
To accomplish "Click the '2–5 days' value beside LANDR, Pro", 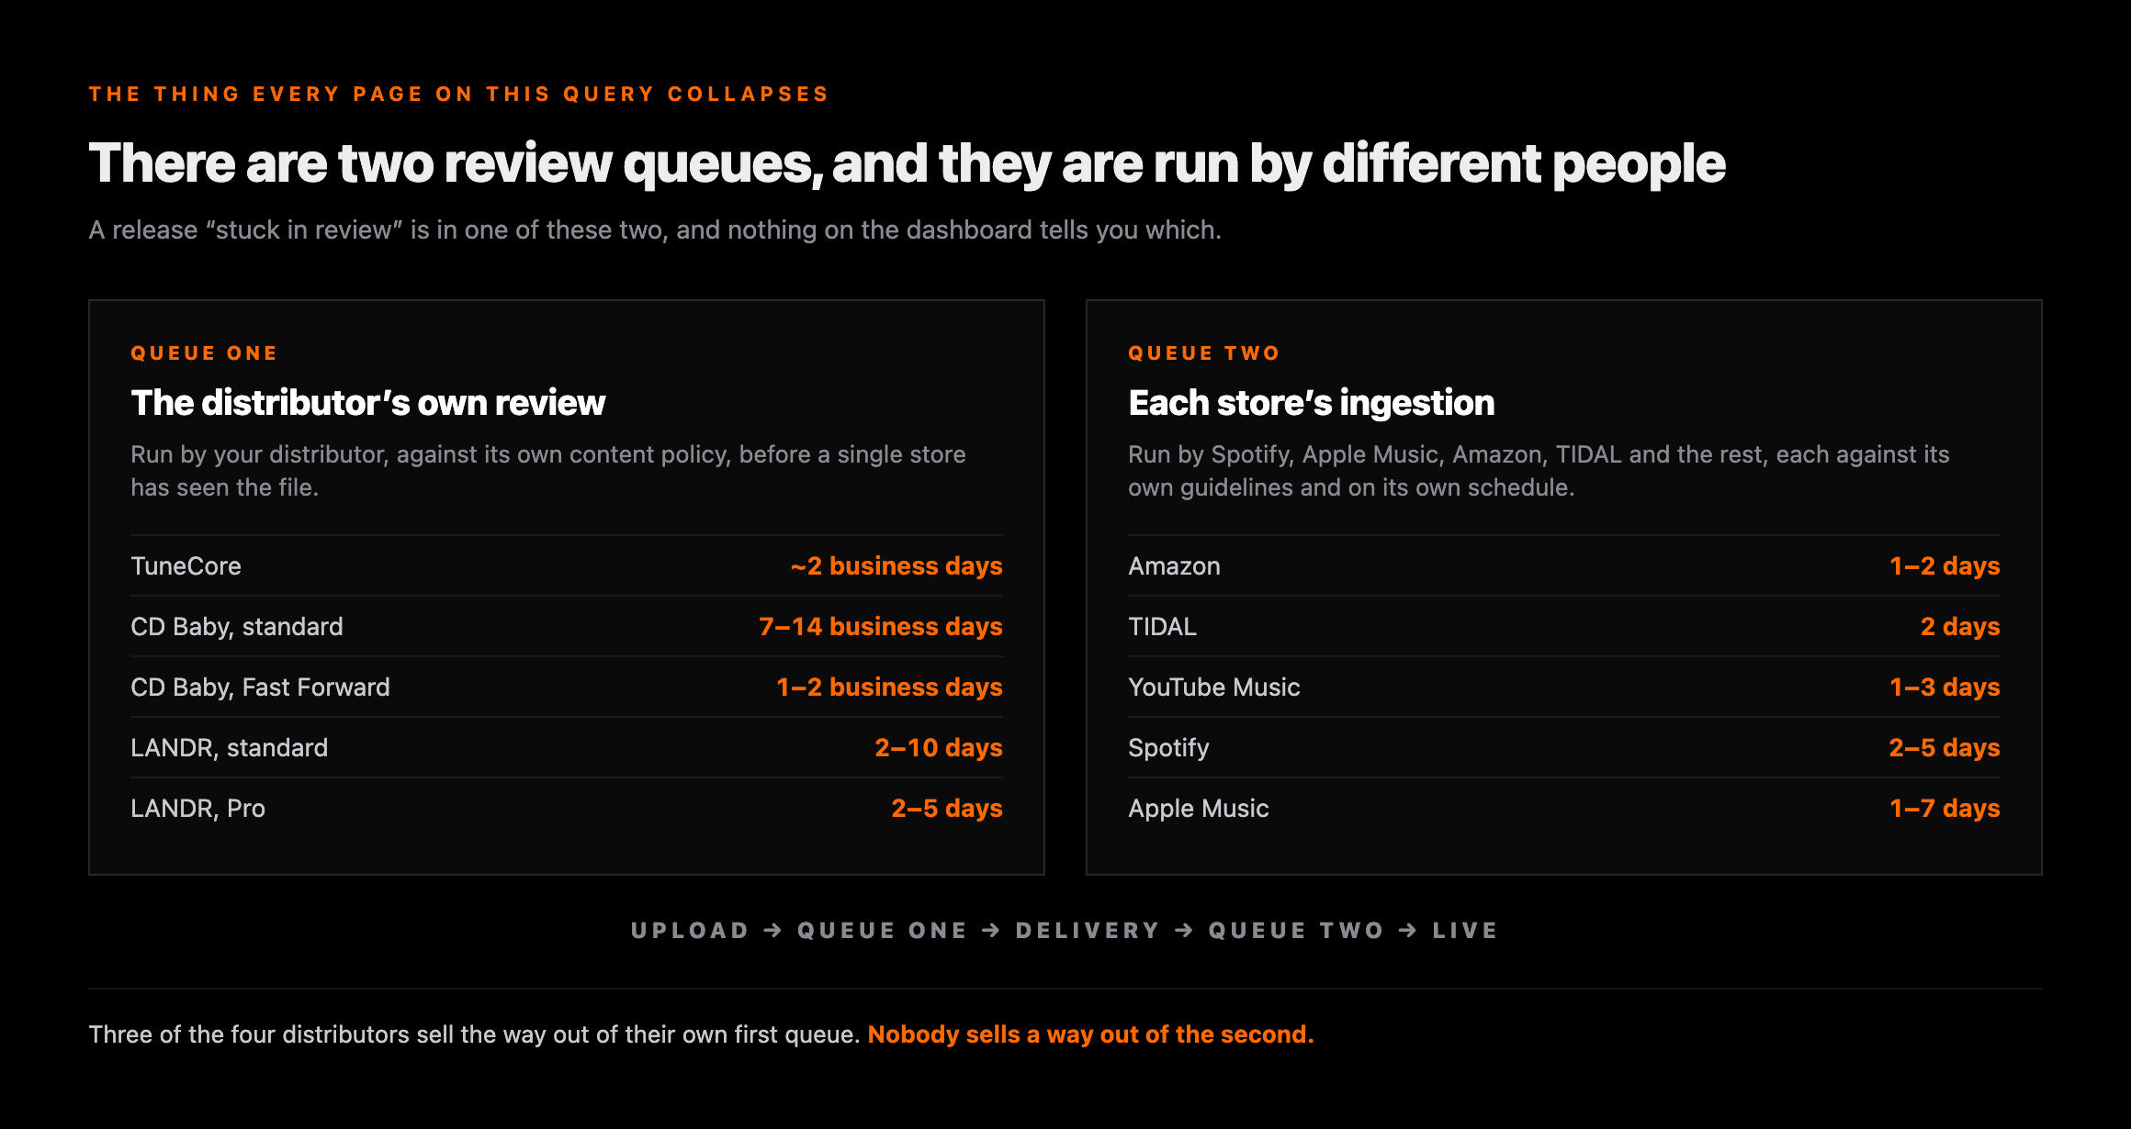I will tap(946, 808).
